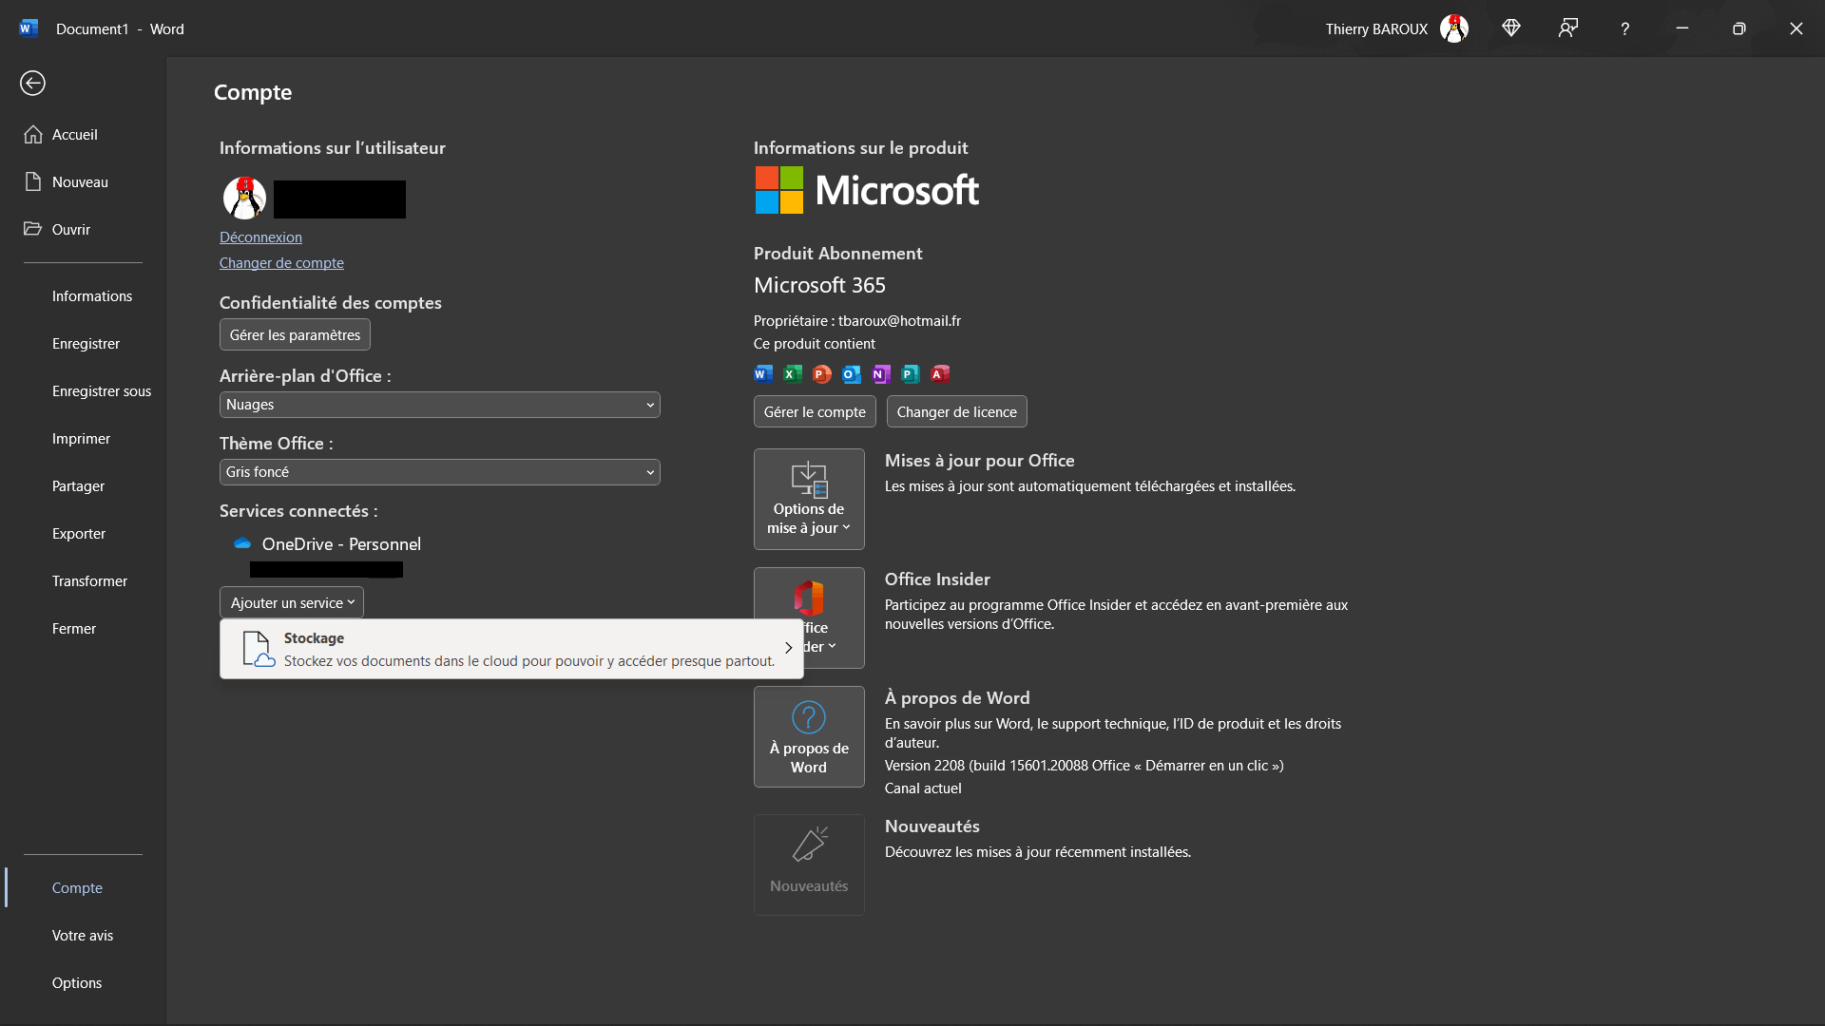
Task: Click the Excel icon in product apps
Action: click(x=793, y=374)
